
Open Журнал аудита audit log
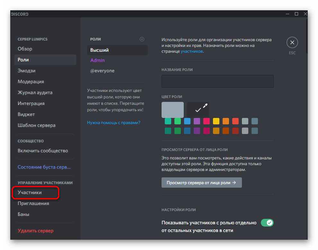click(35, 93)
